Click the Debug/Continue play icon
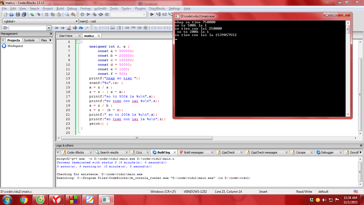This screenshot has width=364, height=205. 152,14
